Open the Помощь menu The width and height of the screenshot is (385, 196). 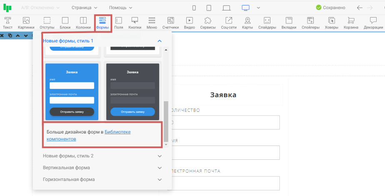click(120, 8)
